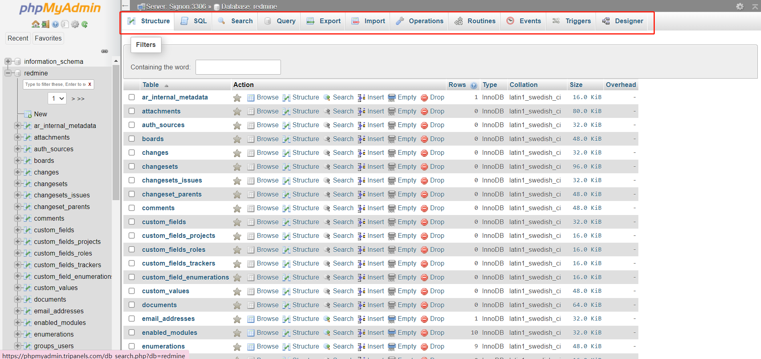
Task: Click the boards table icon in sidebar tree
Action: pos(28,160)
